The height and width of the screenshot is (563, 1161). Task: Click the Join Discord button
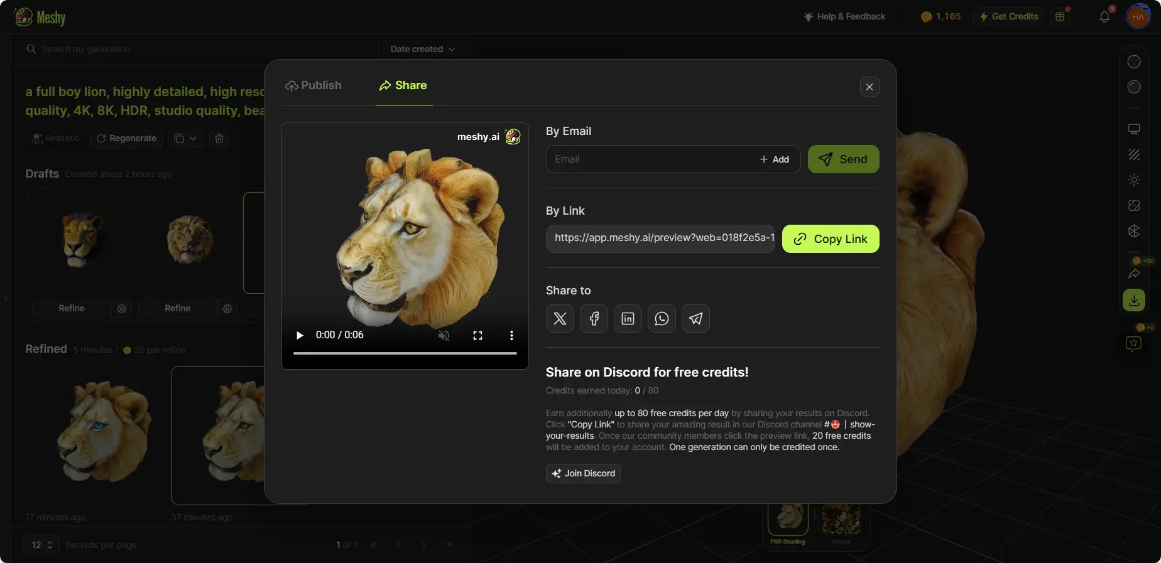583,473
